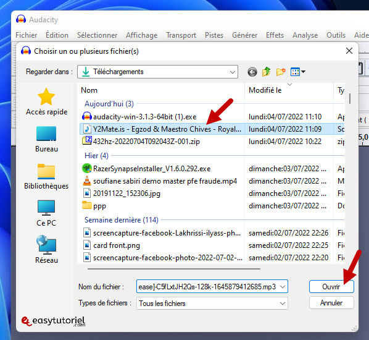
Task: Select screencapture-facebook-Lakhrissi-ilyass file name
Action: pos(167,233)
